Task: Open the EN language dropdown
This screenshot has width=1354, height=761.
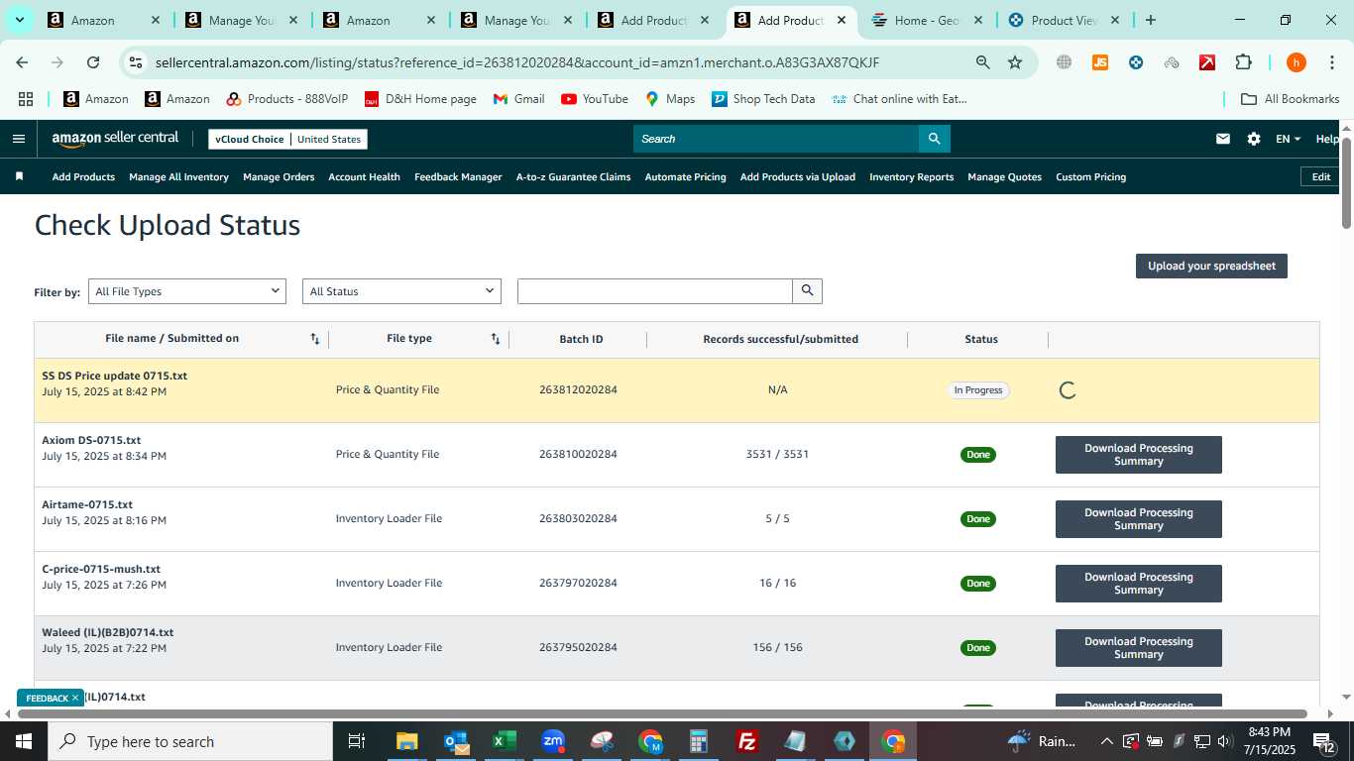Action: 1288,139
